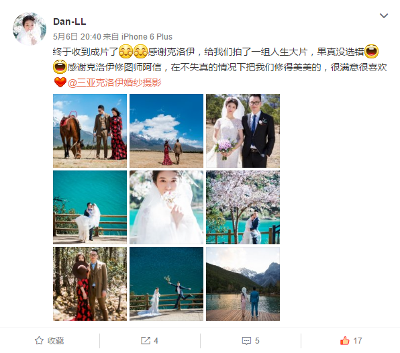Open the photo of groom jumping by fence
The width and height of the screenshot is (400, 353).
point(166,284)
